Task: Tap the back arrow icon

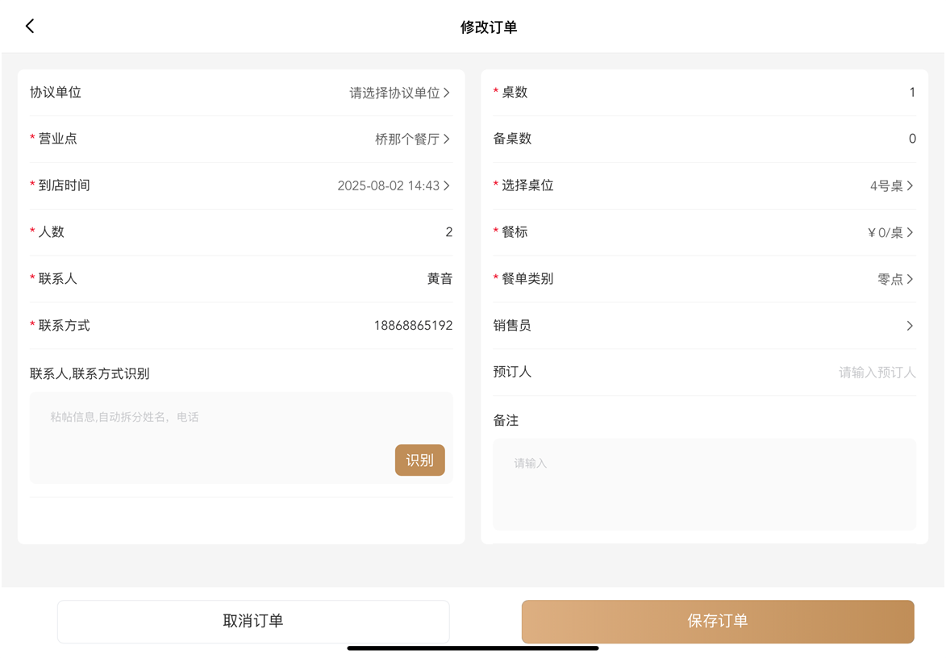Action: point(30,27)
